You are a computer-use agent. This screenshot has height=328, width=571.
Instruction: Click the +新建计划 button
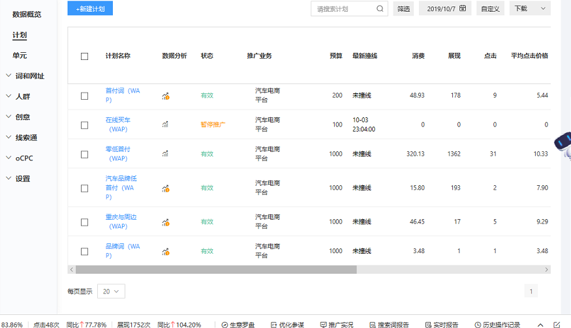[x=90, y=8]
